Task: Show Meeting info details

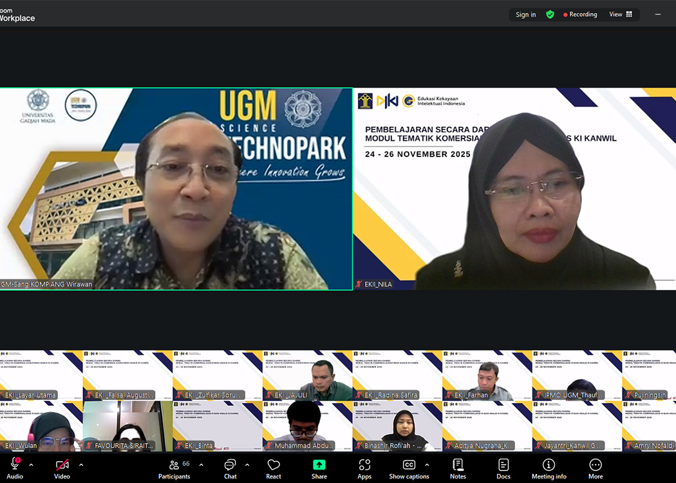Action: [549, 468]
